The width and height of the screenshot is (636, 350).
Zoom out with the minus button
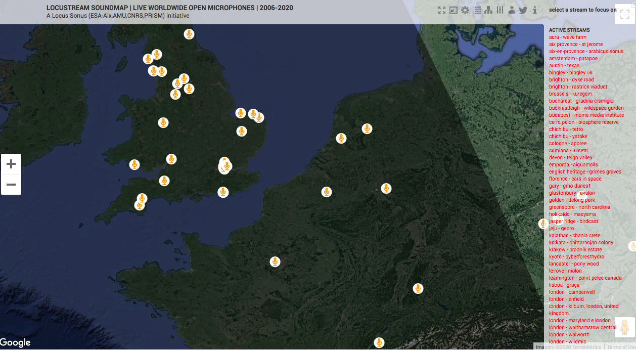[11, 185]
